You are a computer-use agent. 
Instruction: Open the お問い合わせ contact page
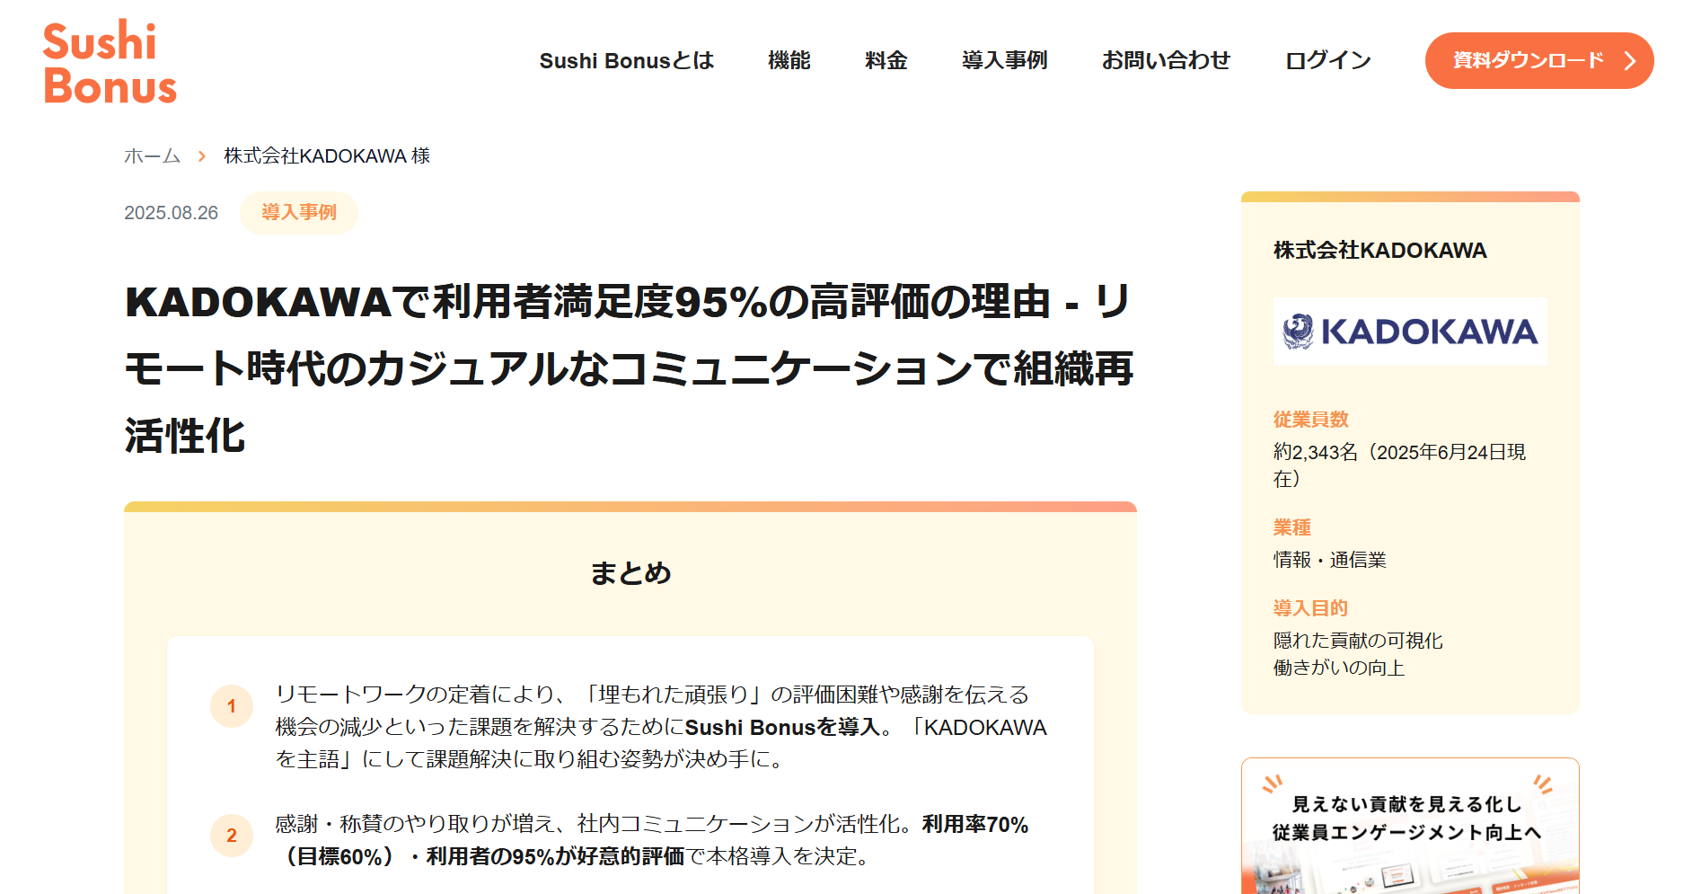pos(1166,61)
